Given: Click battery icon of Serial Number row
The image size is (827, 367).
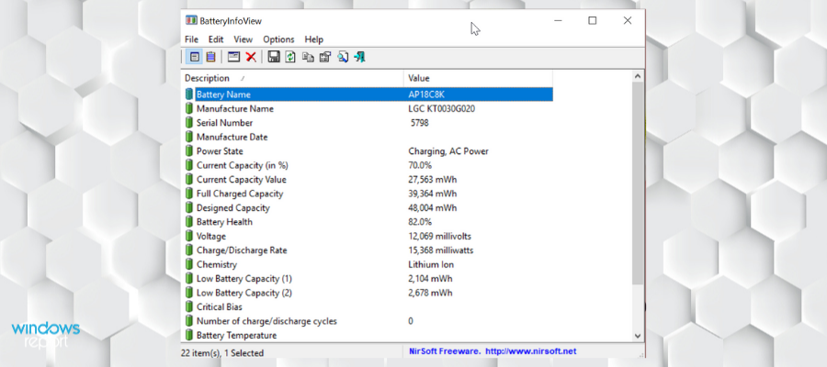Looking at the screenshot, I should point(189,123).
